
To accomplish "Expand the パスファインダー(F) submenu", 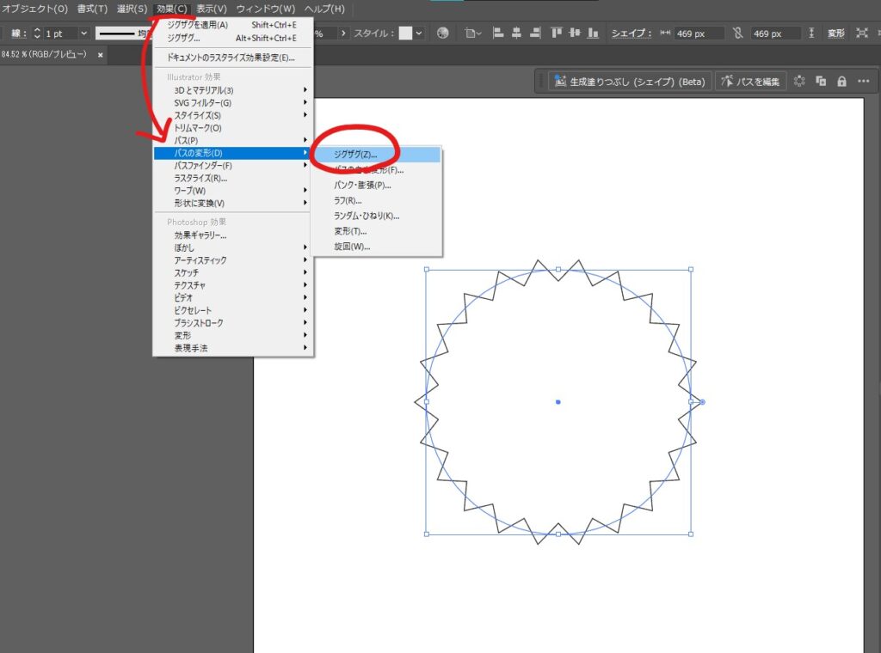I will pos(233,166).
